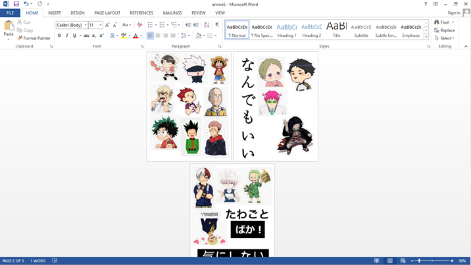Open Word Help question mark
This screenshot has height=265, width=471.
(426, 4)
